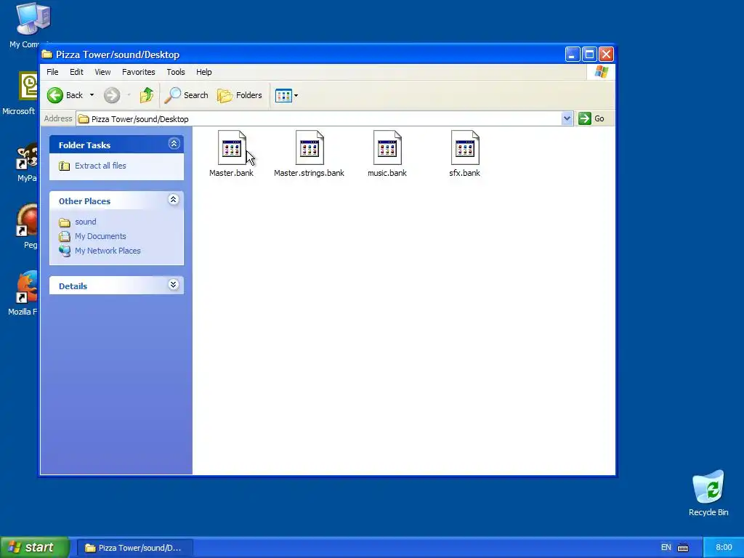744x558 pixels.
Task: Go to the sound folder link
Action: point(86,222)
